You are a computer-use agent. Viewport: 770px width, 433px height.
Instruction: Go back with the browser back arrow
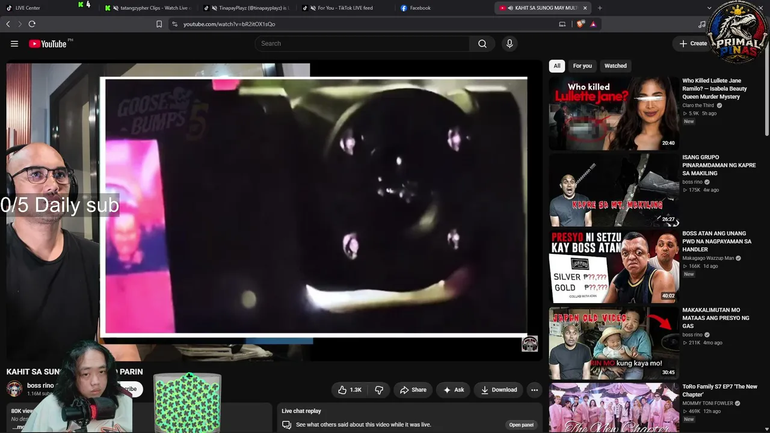pos(8,24)
